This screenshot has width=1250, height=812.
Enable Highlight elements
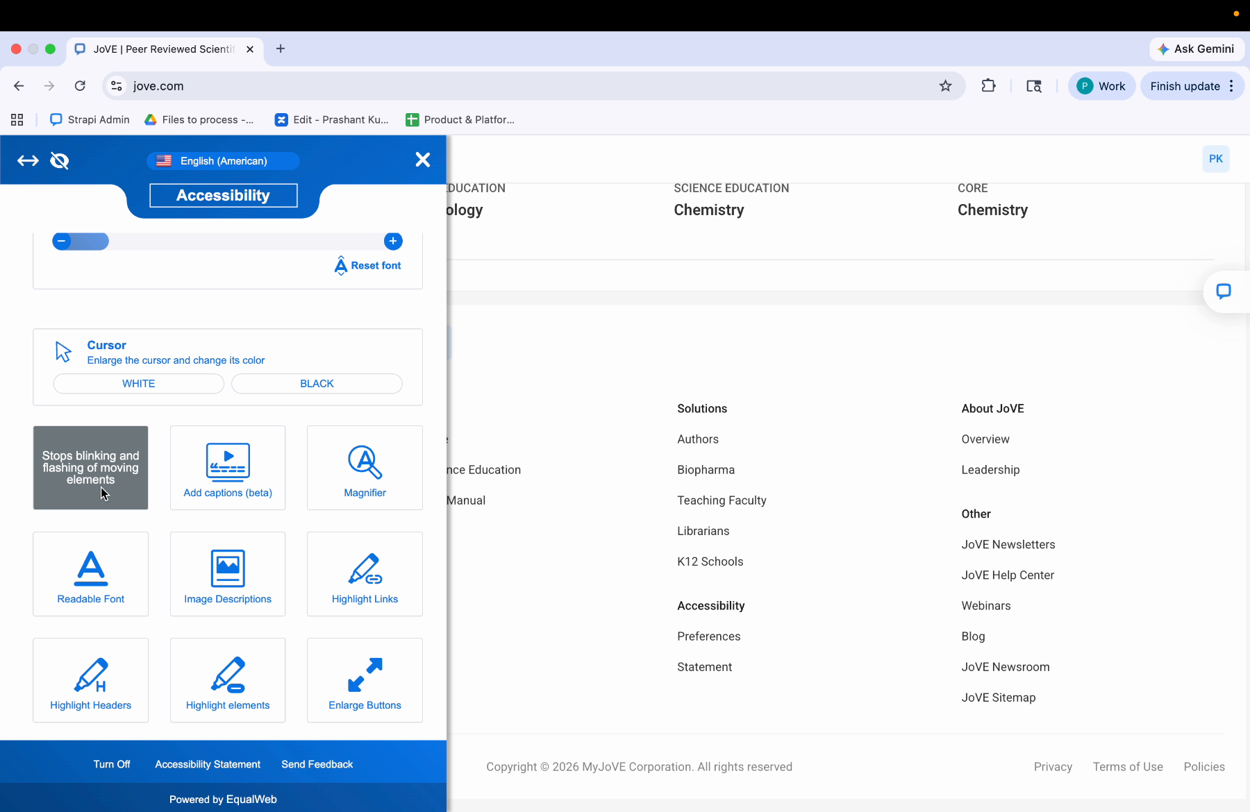(x=228, y=680)
